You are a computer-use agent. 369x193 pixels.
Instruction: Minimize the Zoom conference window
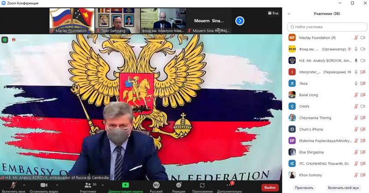point(340,3)
